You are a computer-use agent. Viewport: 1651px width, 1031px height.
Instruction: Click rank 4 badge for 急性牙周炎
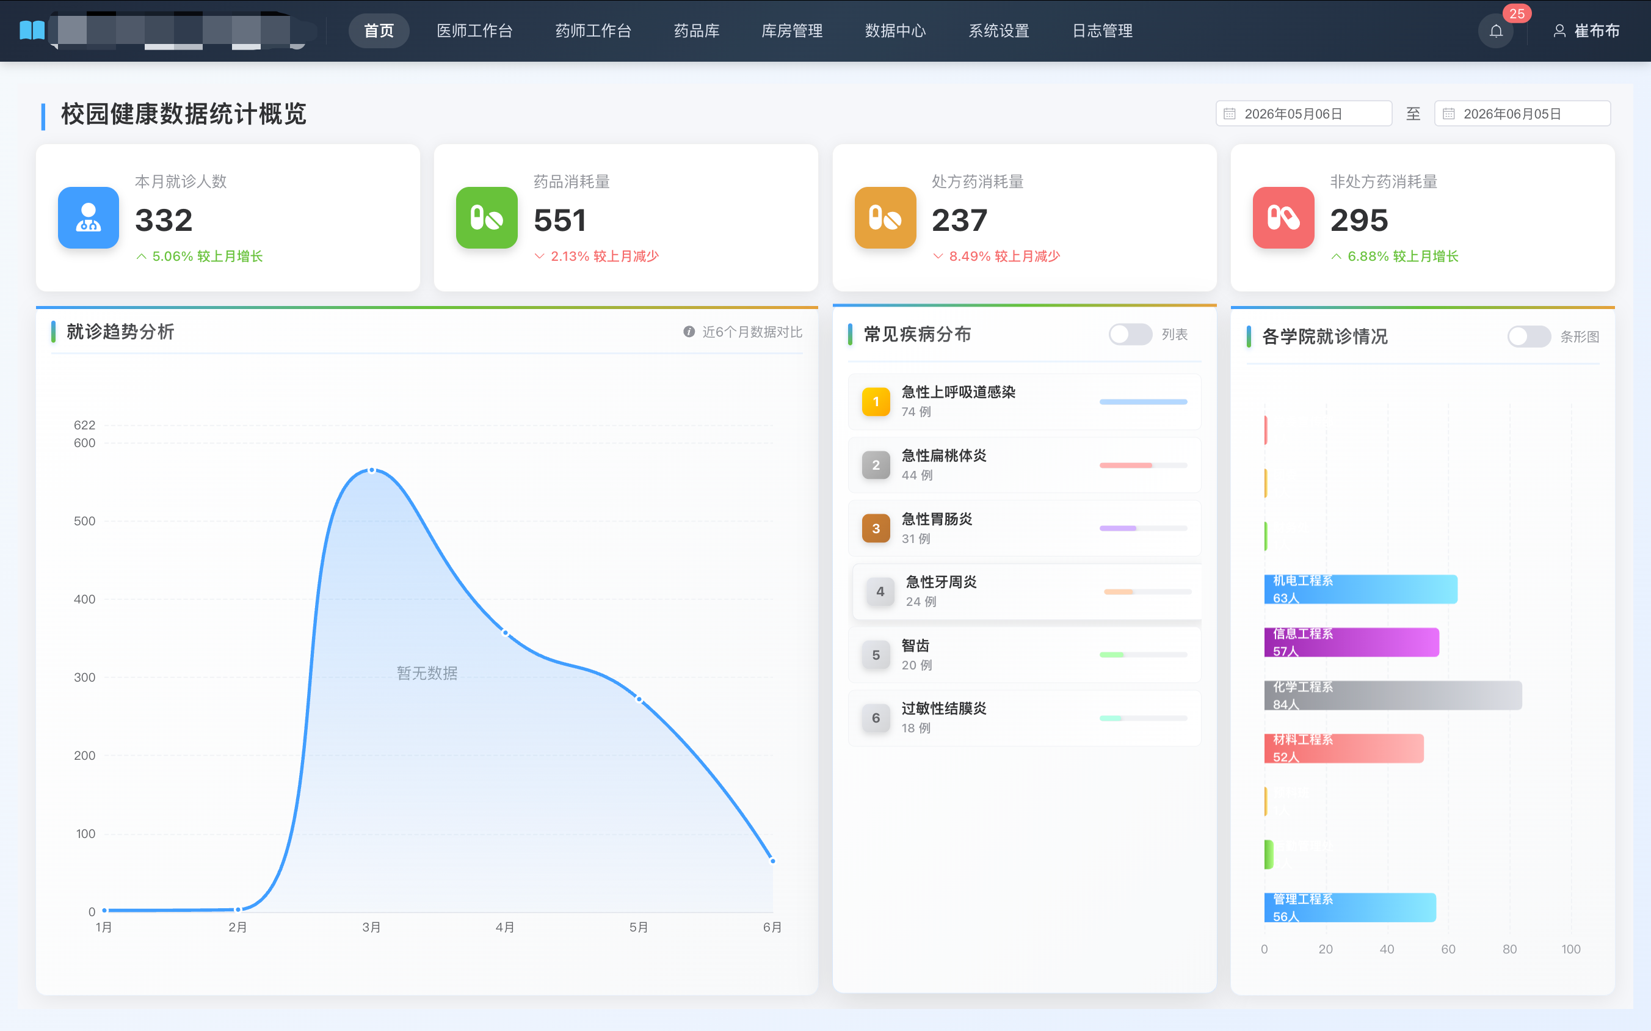[x=880, y=591]
